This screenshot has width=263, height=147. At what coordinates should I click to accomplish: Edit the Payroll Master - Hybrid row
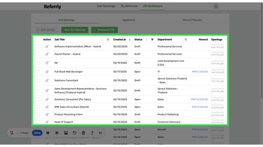47,54
